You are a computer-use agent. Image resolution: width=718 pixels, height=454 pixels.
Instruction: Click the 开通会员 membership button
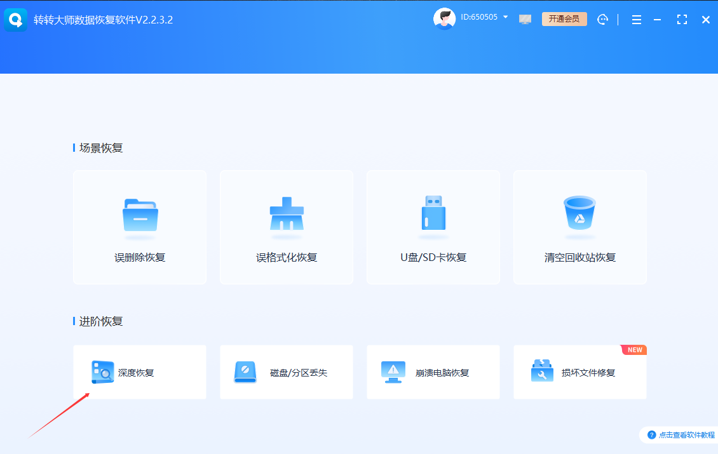pyautogui.click(x=564, y=19)
